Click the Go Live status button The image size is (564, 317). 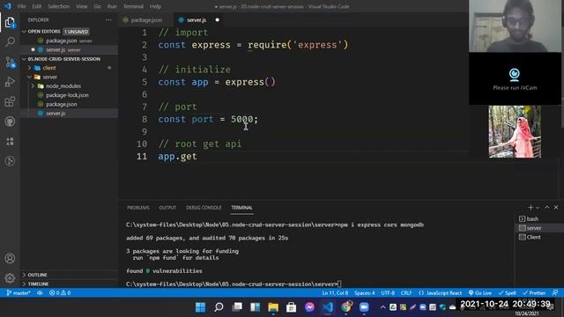(479, 293)
